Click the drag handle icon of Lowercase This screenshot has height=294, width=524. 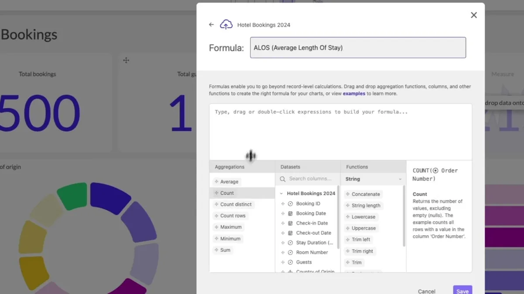(x=348, y=217)
